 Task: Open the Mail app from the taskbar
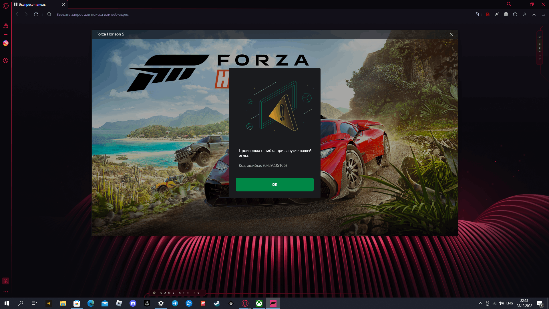click(105, 303)
